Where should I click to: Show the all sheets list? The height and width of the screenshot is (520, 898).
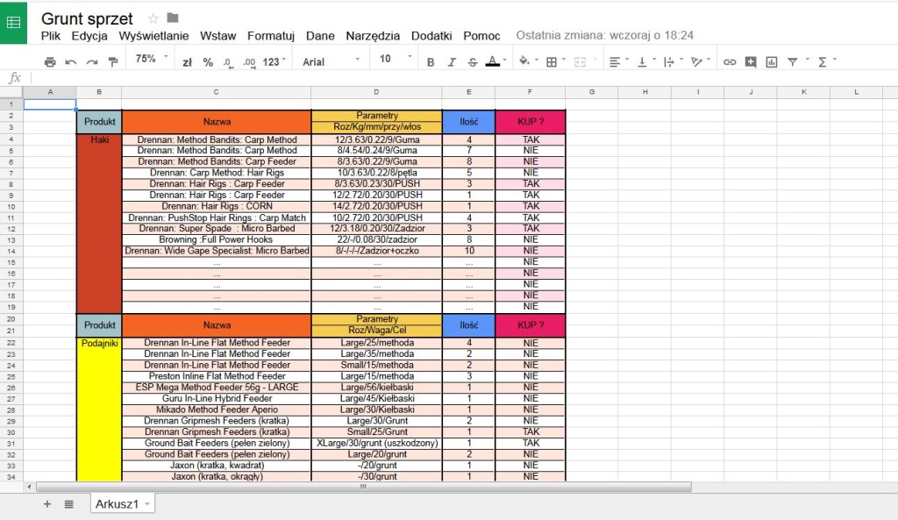[x=68, y=504]
